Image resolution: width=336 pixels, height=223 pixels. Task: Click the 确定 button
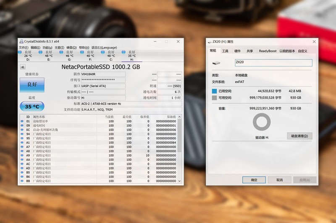coord(254,180)
